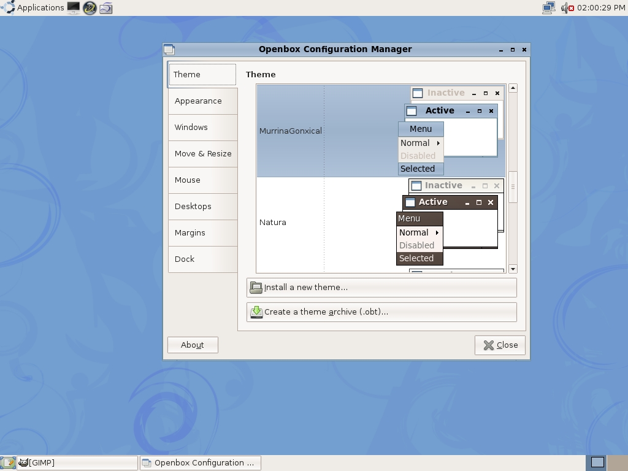Click the theme list scrollbar up arrow
Screen dimensions: 628x471
(x=513, y=88)
